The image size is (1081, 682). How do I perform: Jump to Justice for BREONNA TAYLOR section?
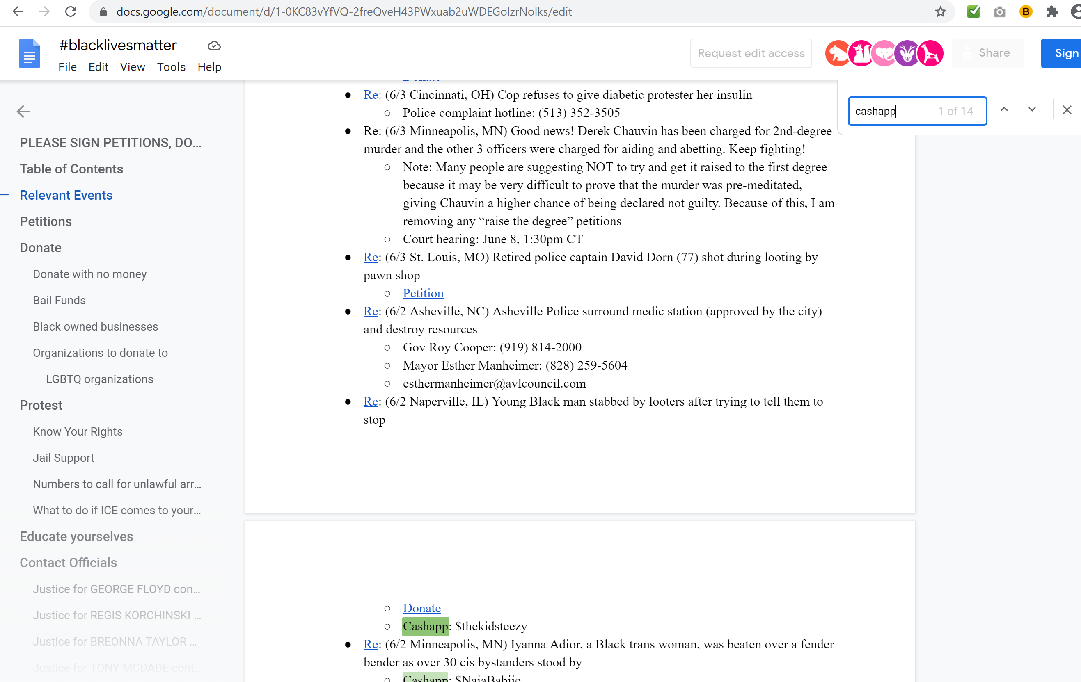pos(115,641)
